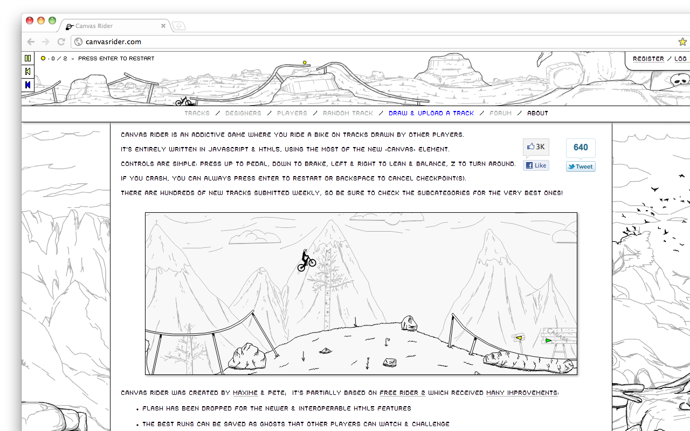690x431 pixels.
Task: Click the yellow restart-to-checkpoint icon
Action: (x=27, y=71)
